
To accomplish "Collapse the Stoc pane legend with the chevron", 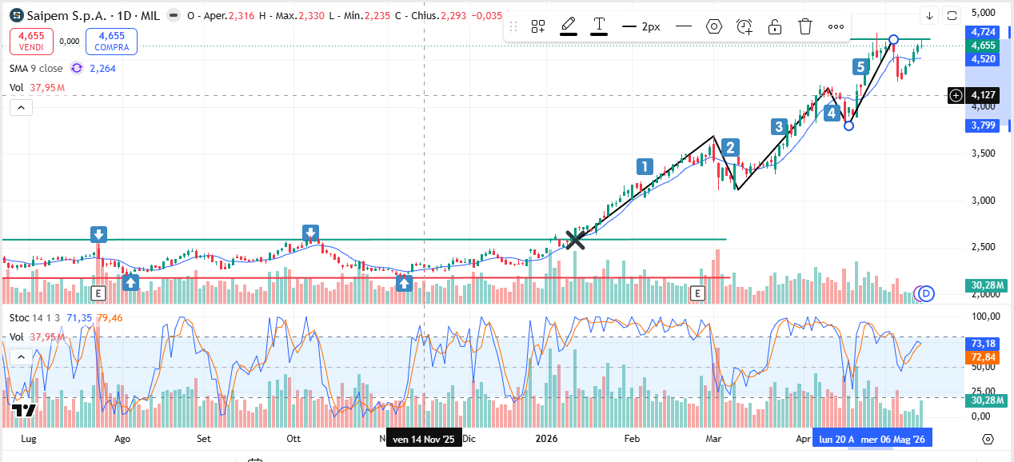I will (21, 356).
